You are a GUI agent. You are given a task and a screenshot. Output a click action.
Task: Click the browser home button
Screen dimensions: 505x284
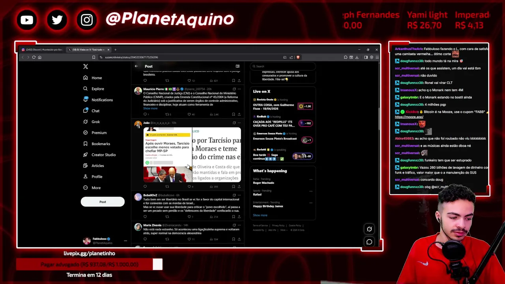click(x=39, y=57)
